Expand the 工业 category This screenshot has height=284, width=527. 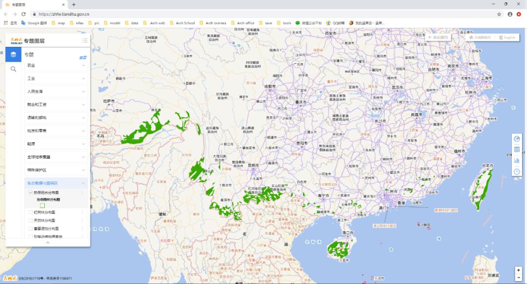coord(56,78)
